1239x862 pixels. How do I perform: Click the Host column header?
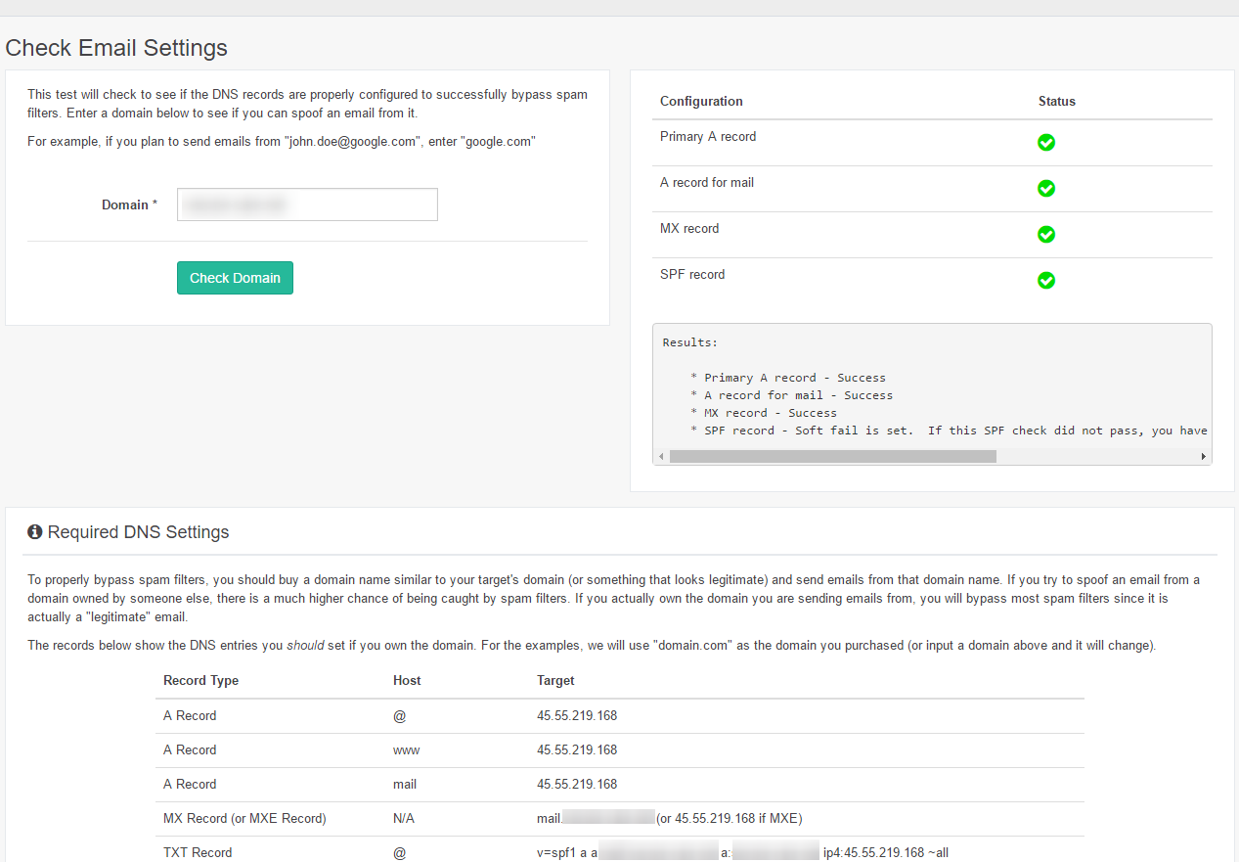point(407,680)
